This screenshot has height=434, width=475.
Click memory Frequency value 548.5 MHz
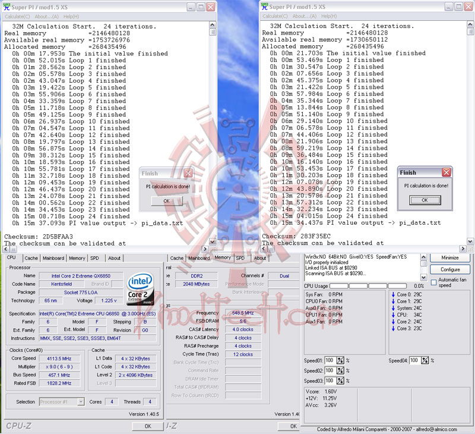(243, 313)
